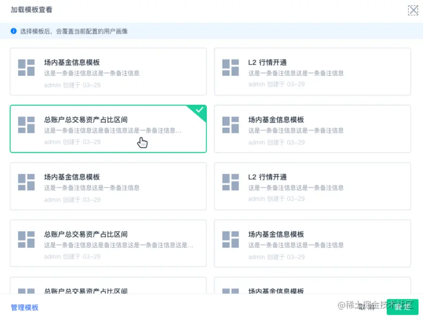Pick the 场内基金信息模板 title beside the selected card
Image resolution: width=423 pixels, height=319 pixels.
276,120
